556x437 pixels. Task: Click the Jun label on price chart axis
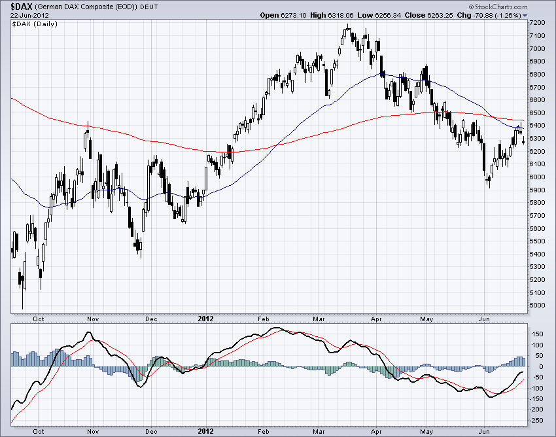coord(484,319)
